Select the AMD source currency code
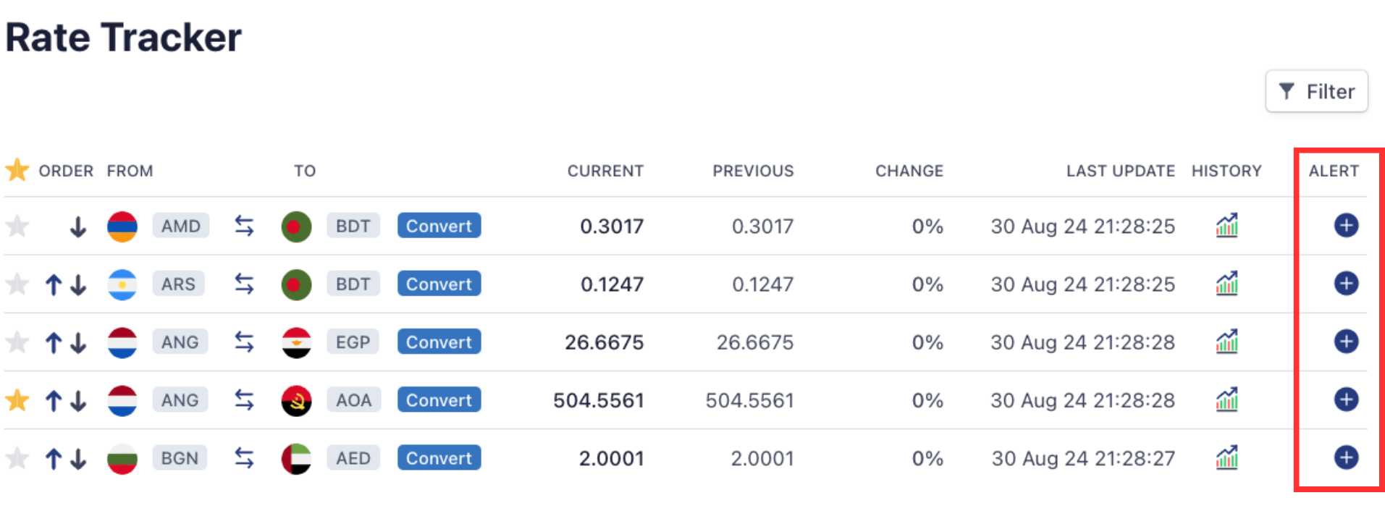 point(180,226)
